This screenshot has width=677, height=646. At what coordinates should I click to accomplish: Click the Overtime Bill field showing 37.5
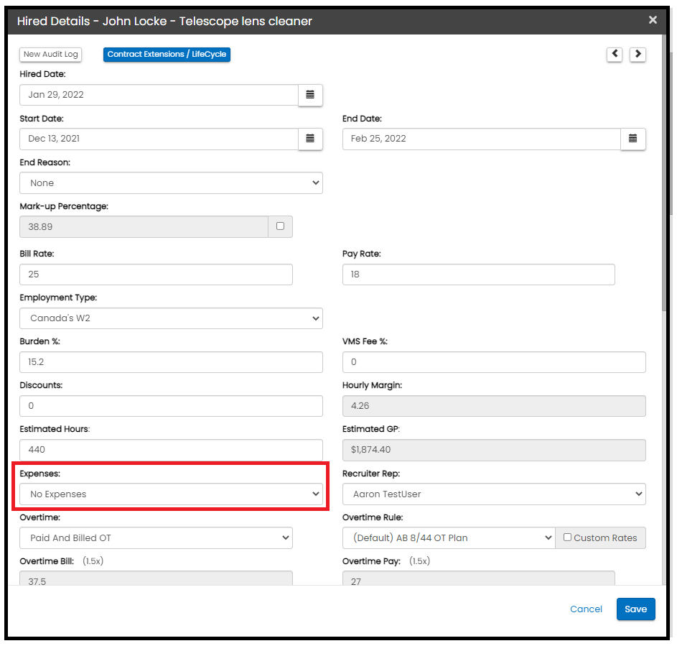pos(156,578)
